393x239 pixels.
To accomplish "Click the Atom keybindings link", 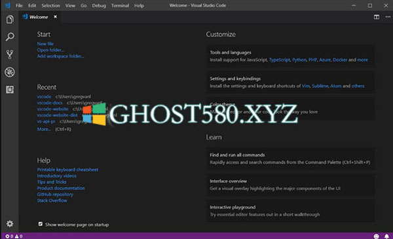I will point(336,86).
